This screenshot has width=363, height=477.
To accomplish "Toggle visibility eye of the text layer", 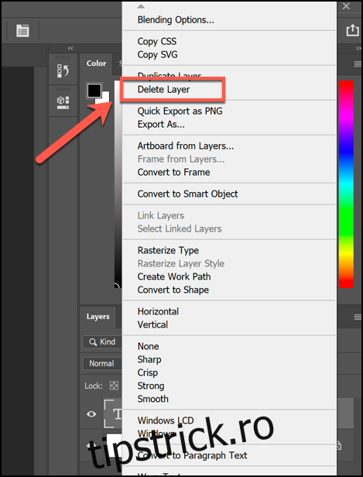I will tap(91, 414).
